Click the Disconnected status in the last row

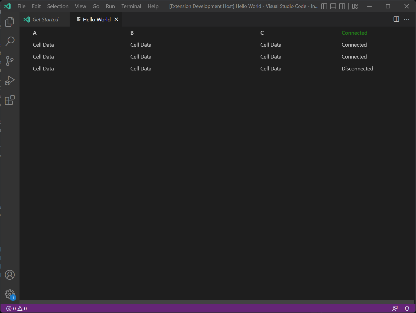click(x=357, y=68)
